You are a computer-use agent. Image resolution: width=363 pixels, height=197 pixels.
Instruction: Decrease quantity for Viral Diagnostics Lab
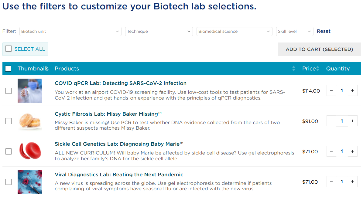click(331, 182)
